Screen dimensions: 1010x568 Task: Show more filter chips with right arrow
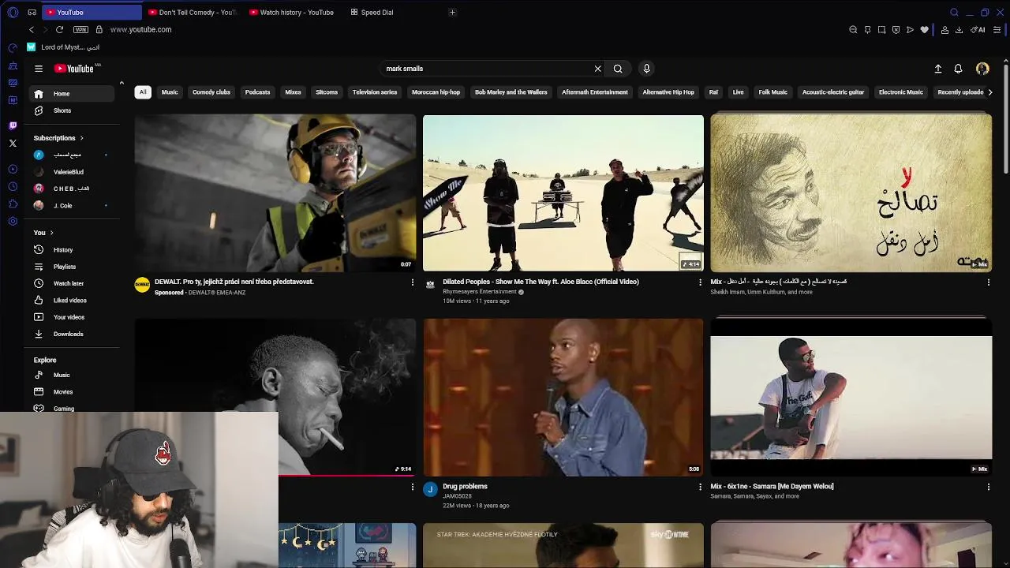(x=990, y=92)
